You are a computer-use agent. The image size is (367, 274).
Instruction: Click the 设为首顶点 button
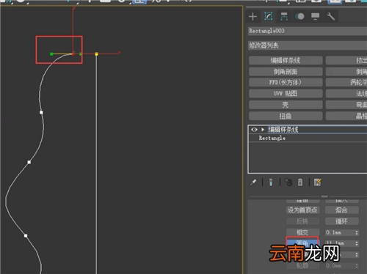point(302,210)
